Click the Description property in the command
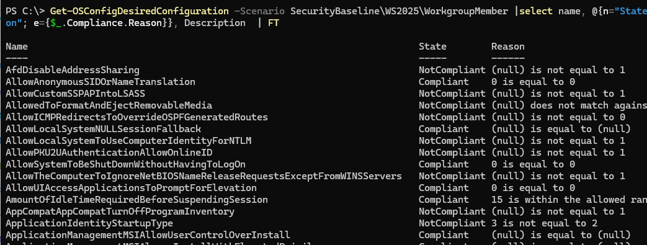The width and height of the screenshot is (647, 245). click(x=215, y=23)
